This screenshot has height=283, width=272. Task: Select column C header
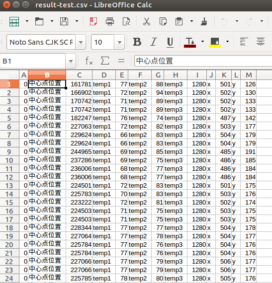click(x=79, y=75)
